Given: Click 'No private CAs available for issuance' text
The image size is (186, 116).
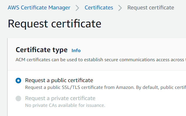Looking at the screenshot, I should (65, 105).
